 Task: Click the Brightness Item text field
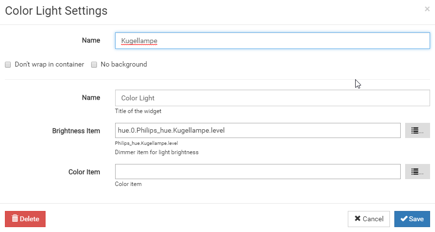(258, 131)
